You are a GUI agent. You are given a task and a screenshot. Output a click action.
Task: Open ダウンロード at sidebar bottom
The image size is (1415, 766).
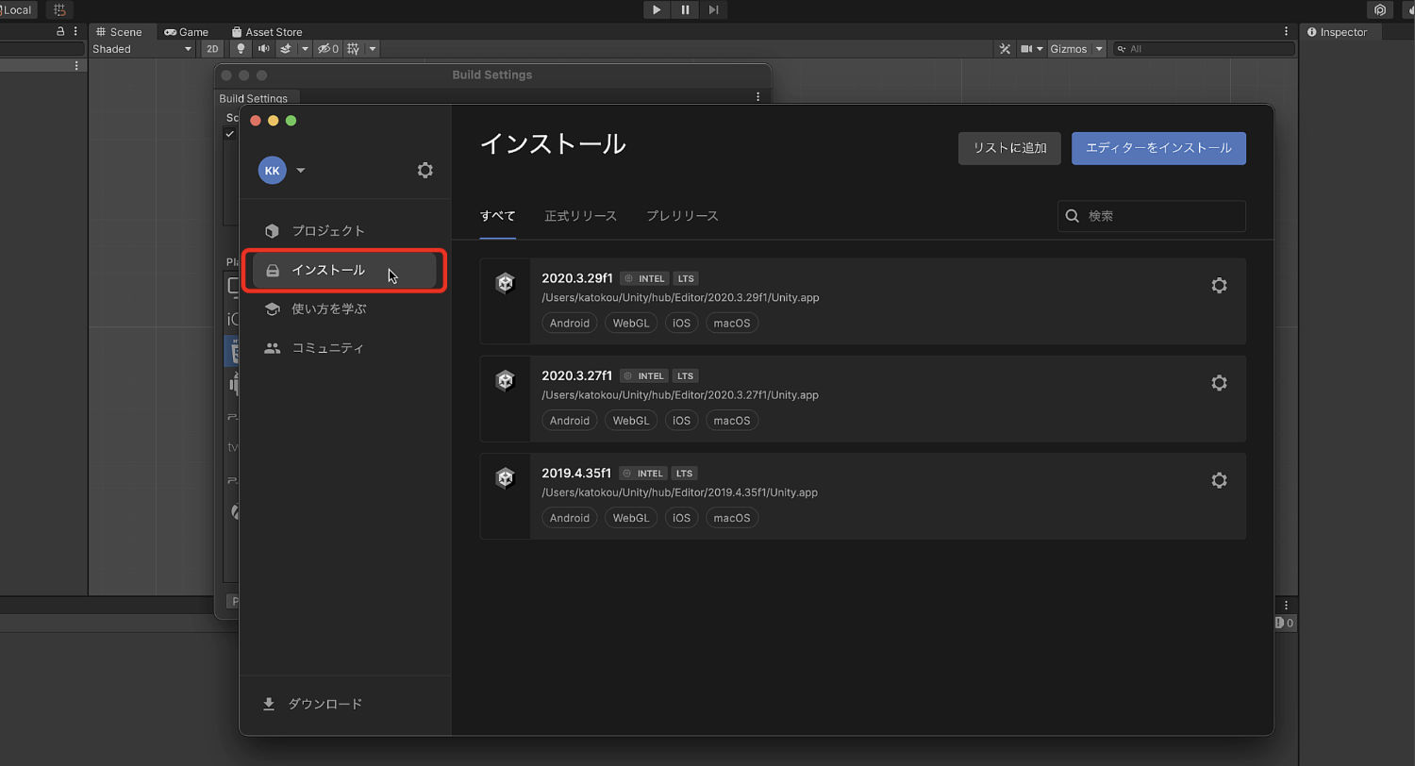click(312, 704)
